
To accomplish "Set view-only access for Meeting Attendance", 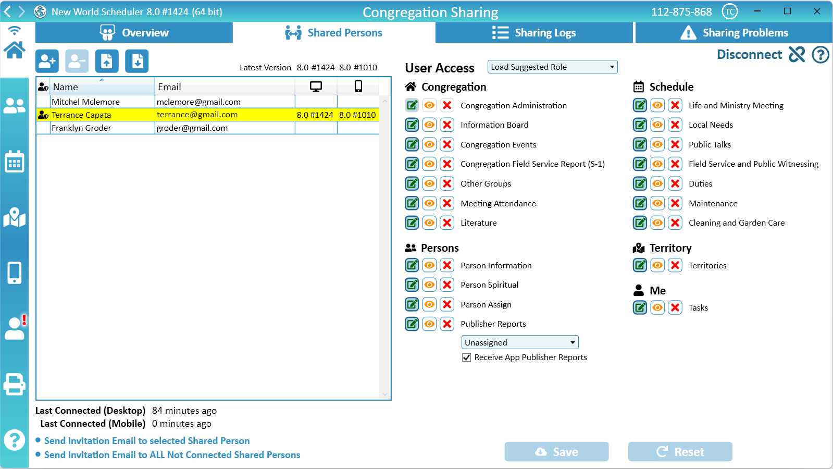I will 429,203.
